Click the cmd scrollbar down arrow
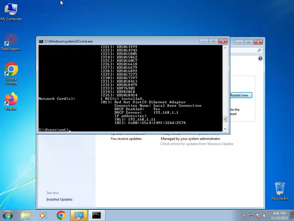Image resolution: width=294 pixels, height=221 pixels. pos(225,129)
